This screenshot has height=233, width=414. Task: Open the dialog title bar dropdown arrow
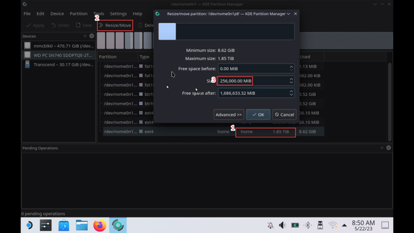[x=289, y=13]
